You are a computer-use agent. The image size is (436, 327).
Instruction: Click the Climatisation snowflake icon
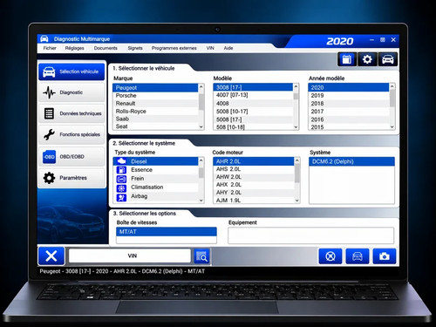point(121,188)
